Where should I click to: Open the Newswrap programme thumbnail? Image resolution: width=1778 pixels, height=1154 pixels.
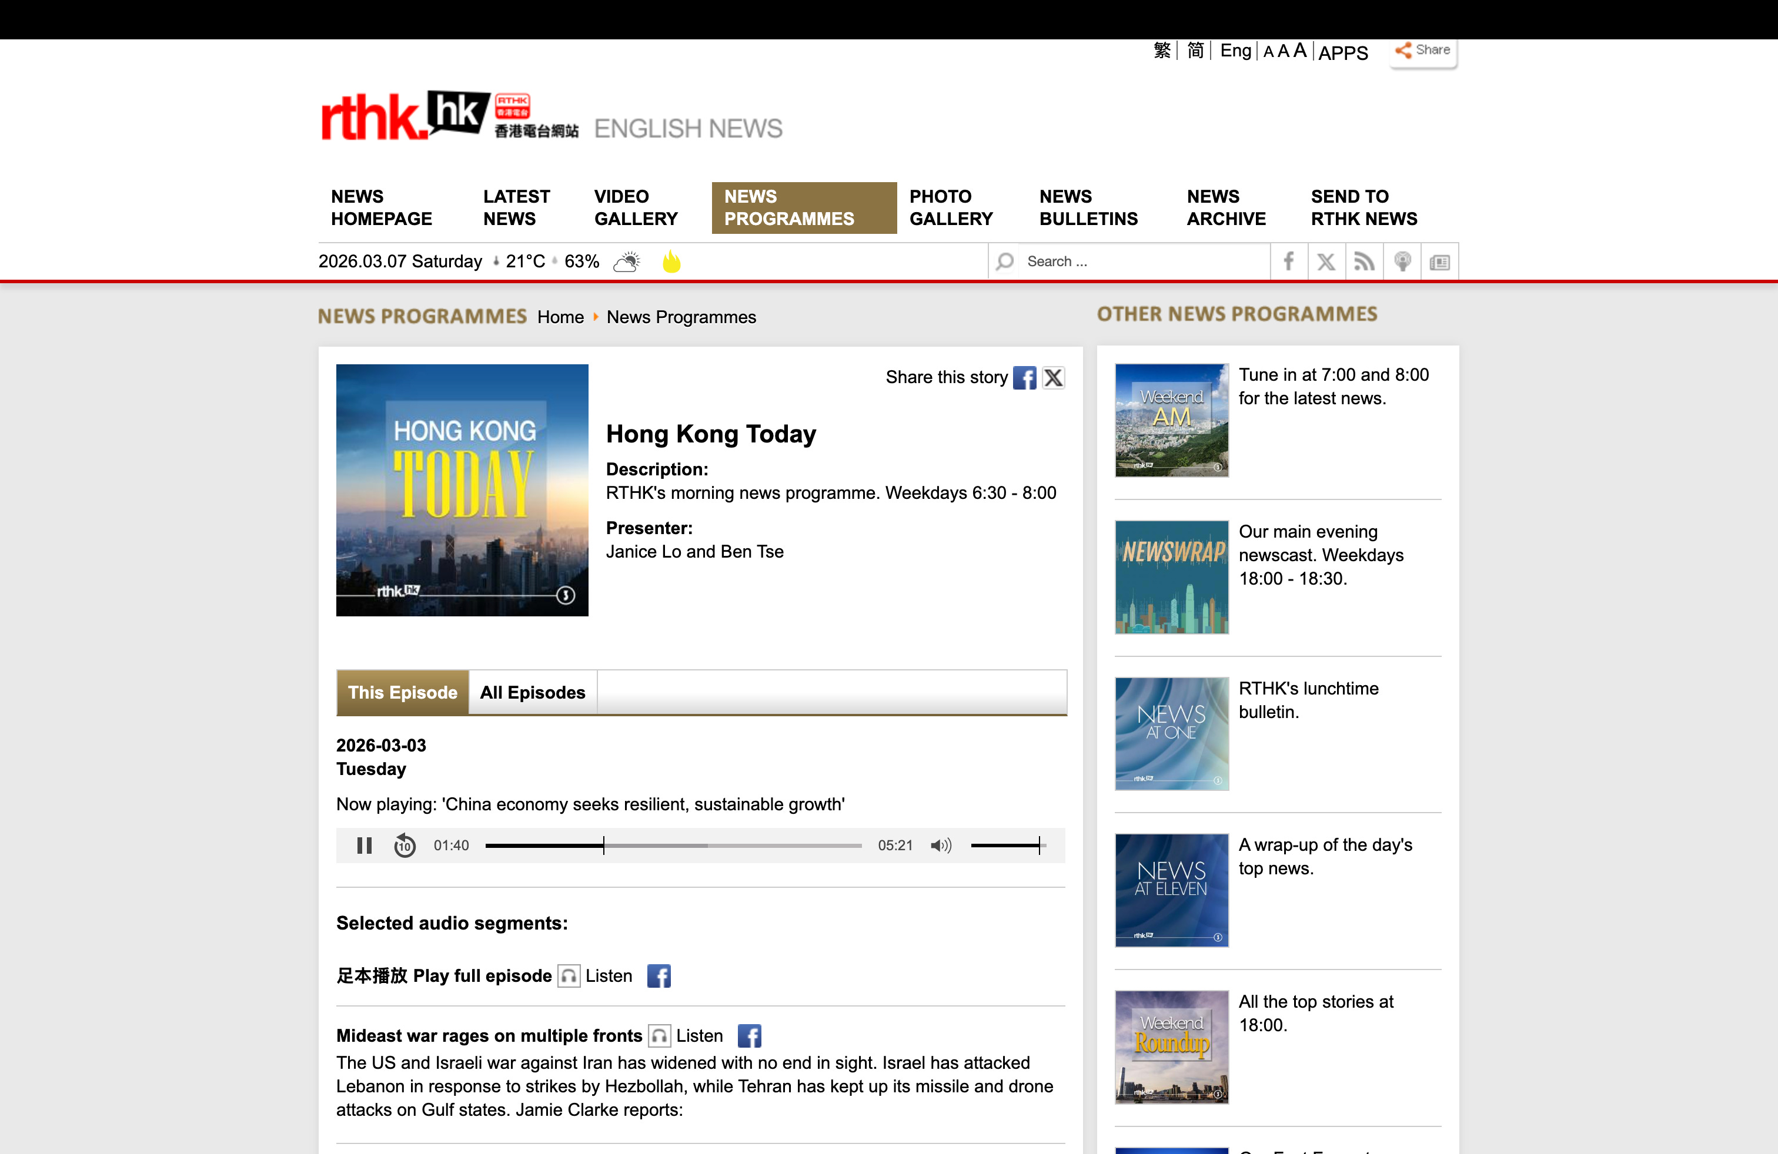coord(1171,577)
